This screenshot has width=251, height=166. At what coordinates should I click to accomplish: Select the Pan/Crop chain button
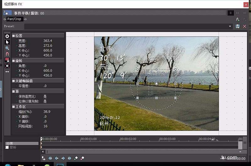[14, 19]
